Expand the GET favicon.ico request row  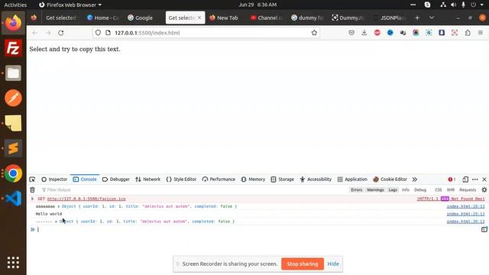click(32, 199)
